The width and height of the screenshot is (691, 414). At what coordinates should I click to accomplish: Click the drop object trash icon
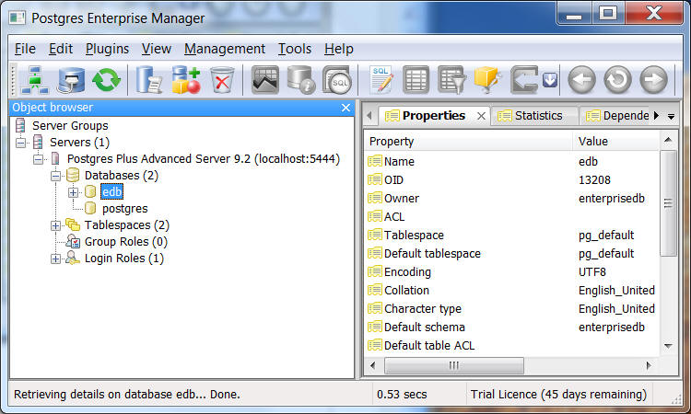coord(222,80)
